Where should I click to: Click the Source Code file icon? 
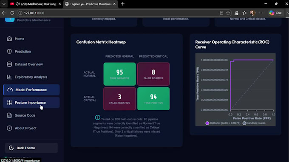(9, 115)
